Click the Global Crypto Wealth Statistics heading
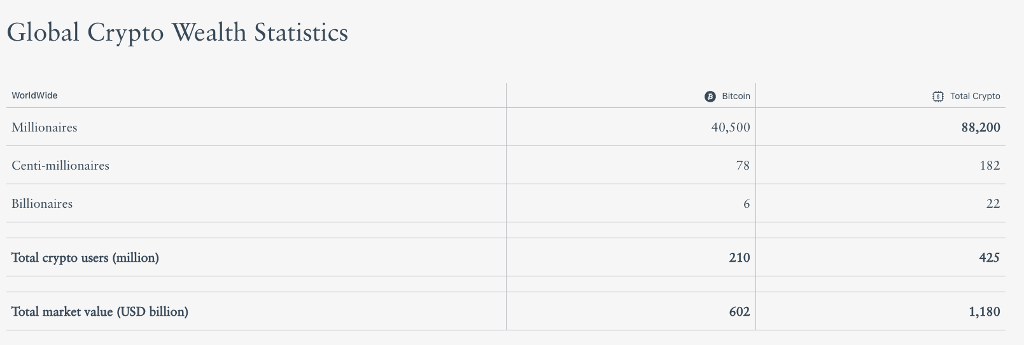This screenshot has width=1024, height=345. [178, 32]
